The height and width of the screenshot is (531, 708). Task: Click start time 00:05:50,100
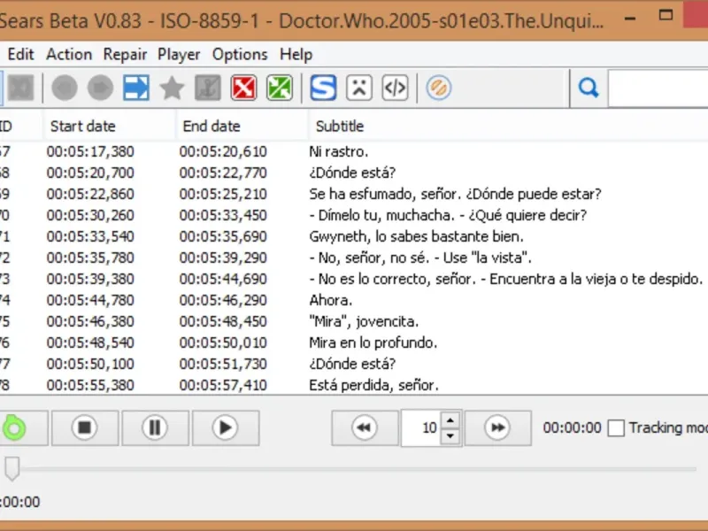(x=90, y=364)
